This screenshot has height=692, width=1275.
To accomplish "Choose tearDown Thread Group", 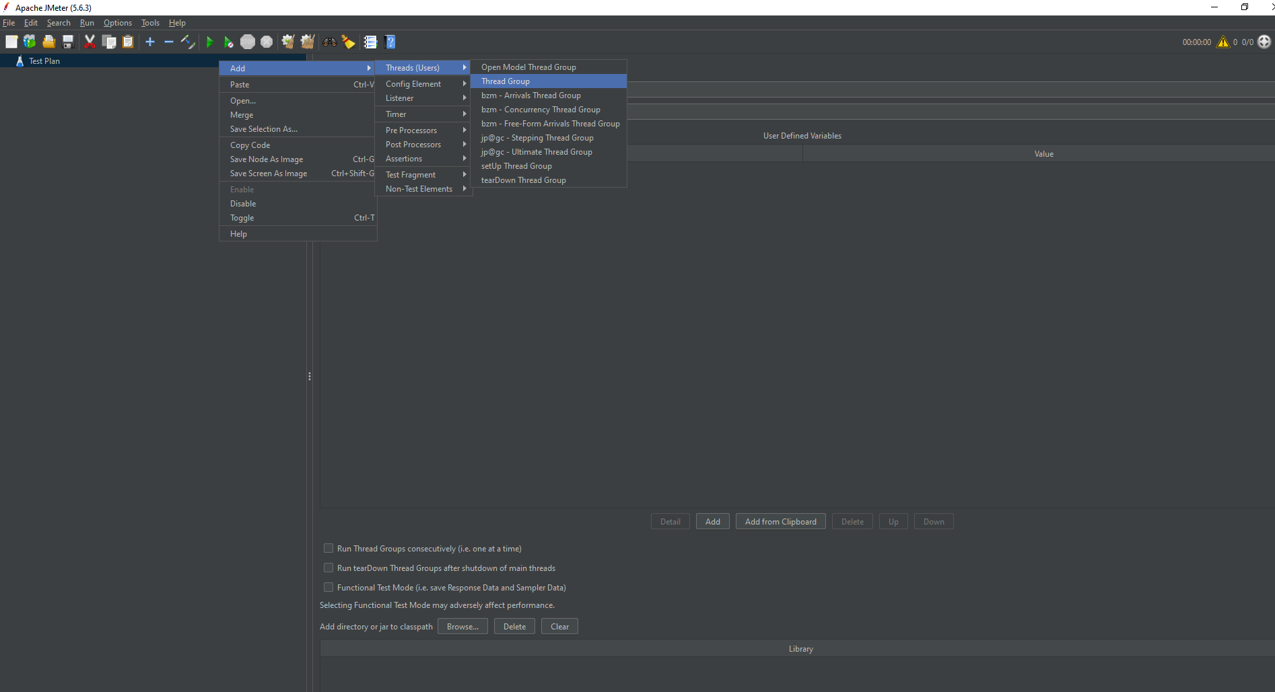I will click(549, 180).
